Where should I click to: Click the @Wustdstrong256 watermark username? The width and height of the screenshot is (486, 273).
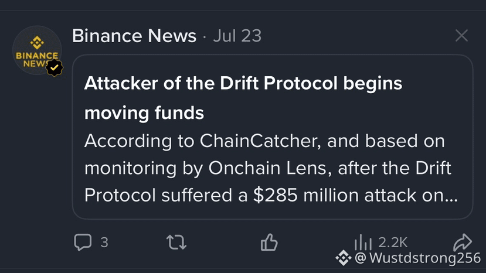click(418, 258)
